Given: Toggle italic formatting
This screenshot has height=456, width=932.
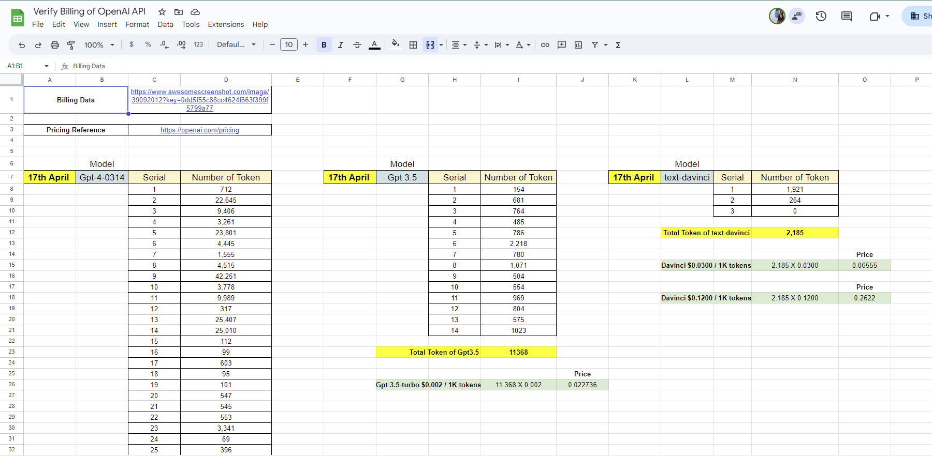Looking at the screenshot, I should coord(341,45).
